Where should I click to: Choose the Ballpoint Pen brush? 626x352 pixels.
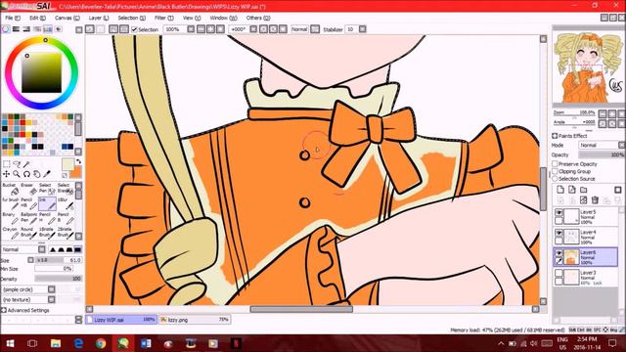[28, 218]
